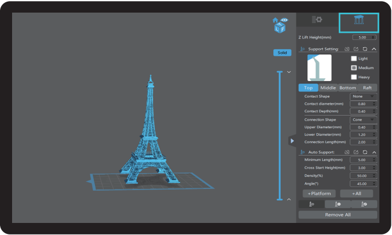Import Auto Support profile icon
Screen dimensions: 392x235
coord(347,152)
